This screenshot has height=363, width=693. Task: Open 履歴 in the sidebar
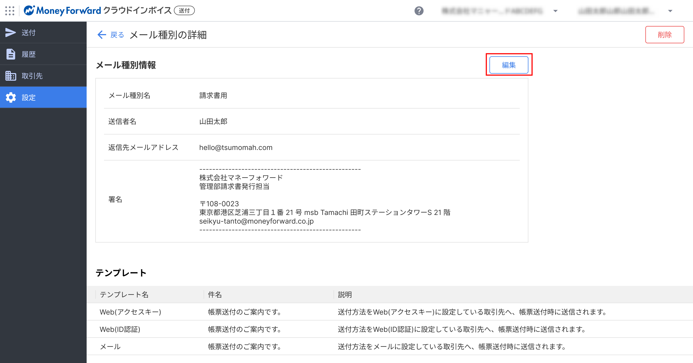(29, 54)
